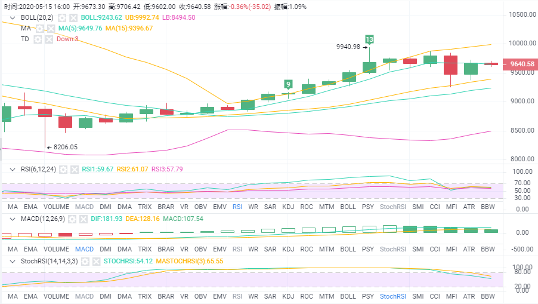Click the red current price label 9640.58
This screenshot has width=538, height=304.
[518, 65]
